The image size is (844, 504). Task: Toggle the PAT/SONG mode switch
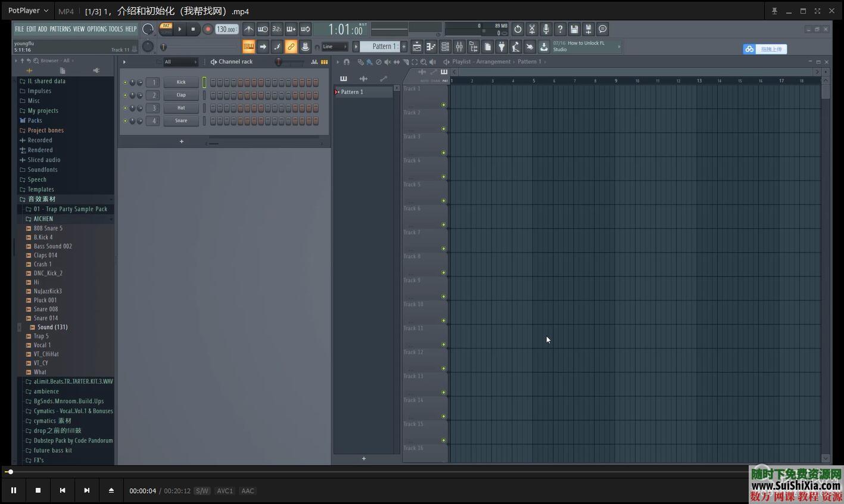[166, 29]
